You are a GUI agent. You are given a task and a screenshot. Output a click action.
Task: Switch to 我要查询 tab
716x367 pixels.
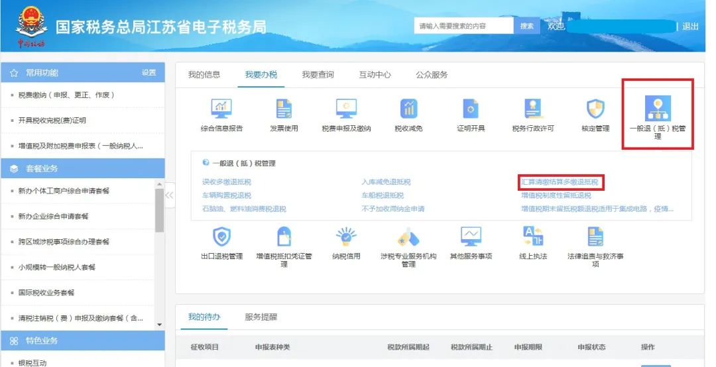[x=318, y=74]
